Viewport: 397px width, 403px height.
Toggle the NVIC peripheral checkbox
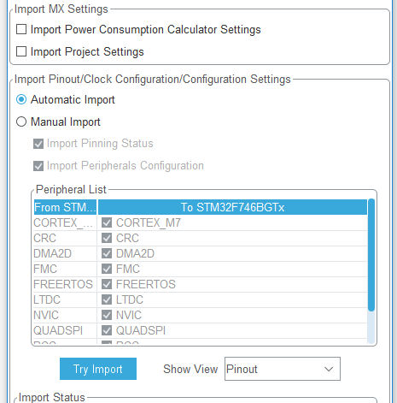click(x=107, y=315)
